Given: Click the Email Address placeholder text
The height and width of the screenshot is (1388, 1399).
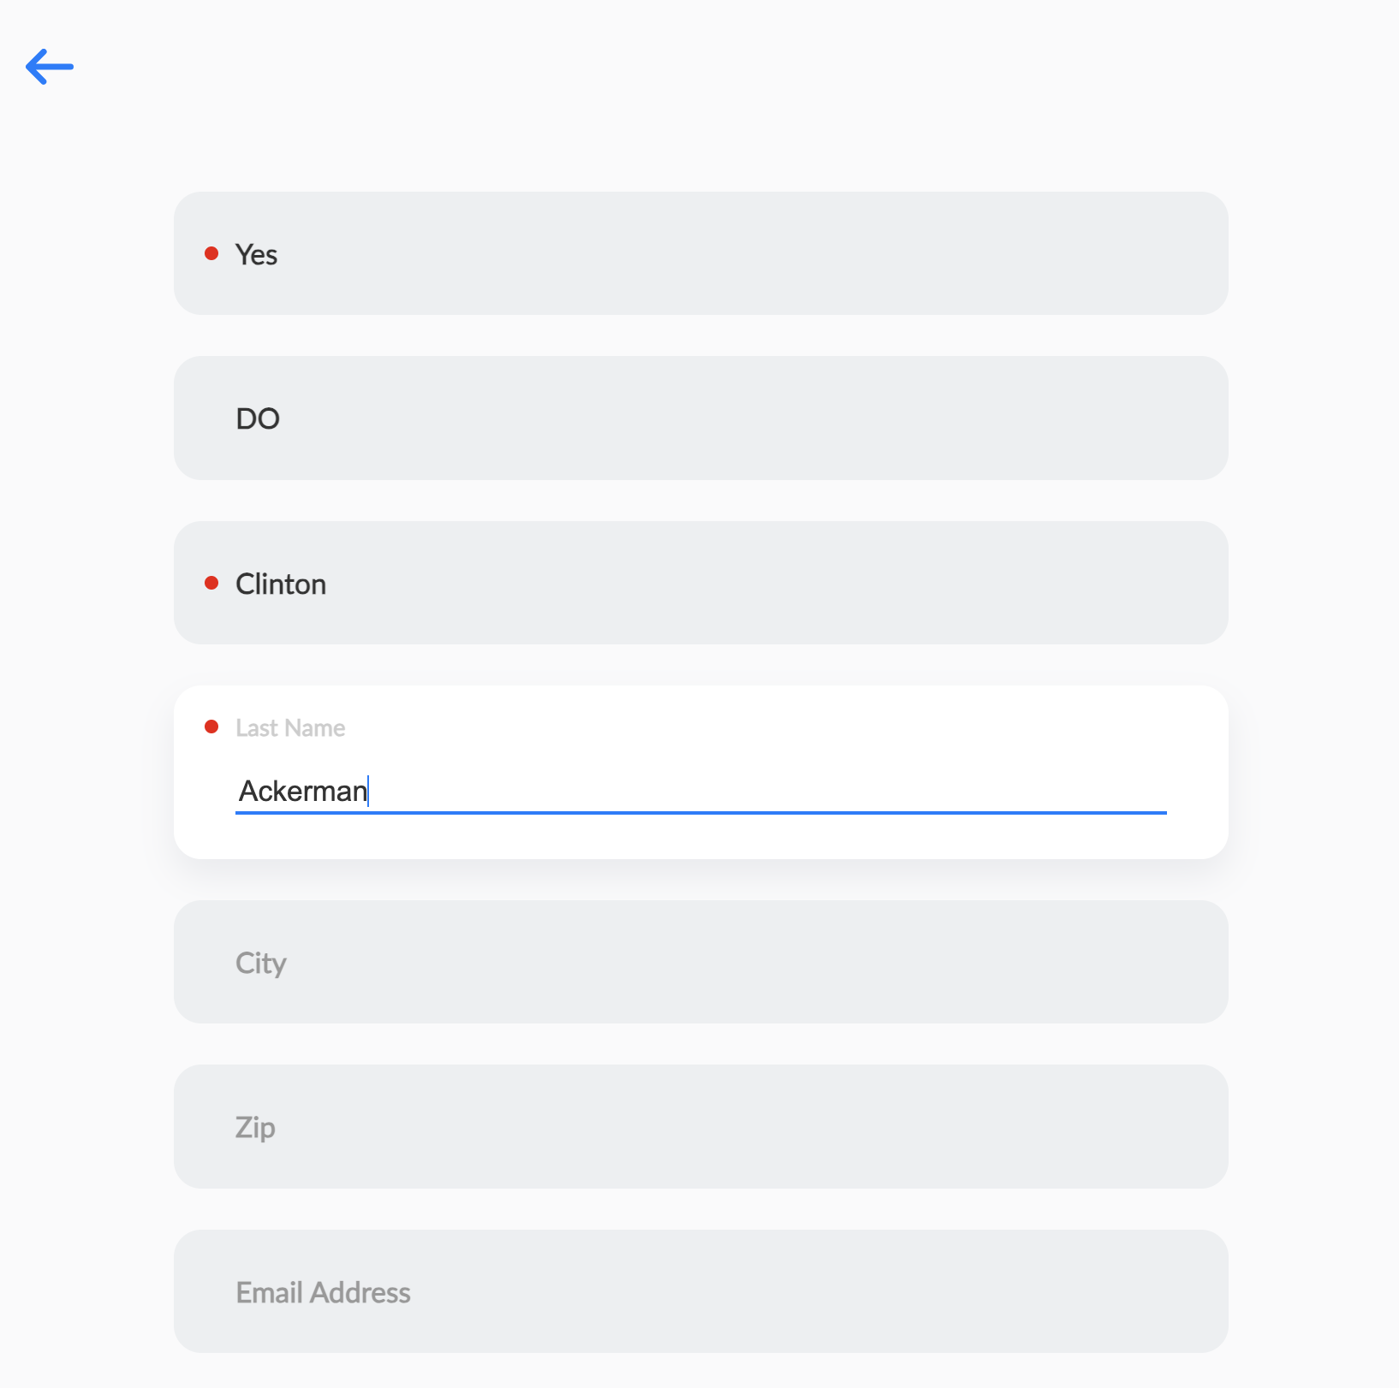Looking at the screenshot, I should point(323,1293).
